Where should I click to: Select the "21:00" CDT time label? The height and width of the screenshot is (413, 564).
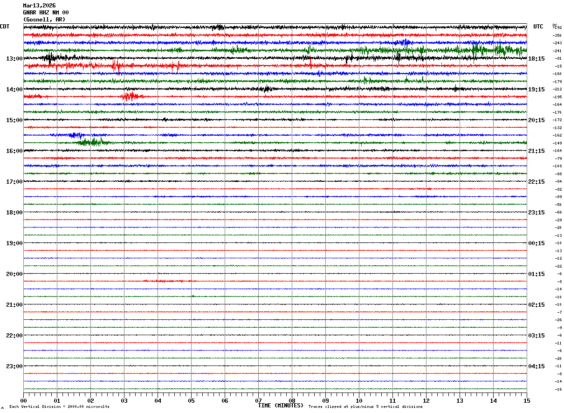[14, 305]
